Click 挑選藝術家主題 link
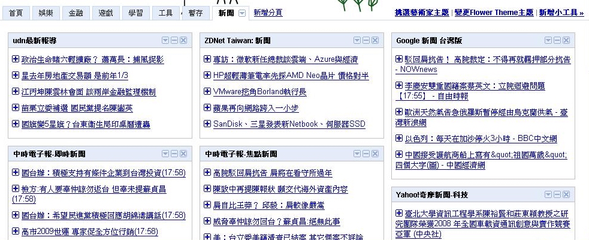Screen dimensions: 589x240 click(x=422, y=13)
